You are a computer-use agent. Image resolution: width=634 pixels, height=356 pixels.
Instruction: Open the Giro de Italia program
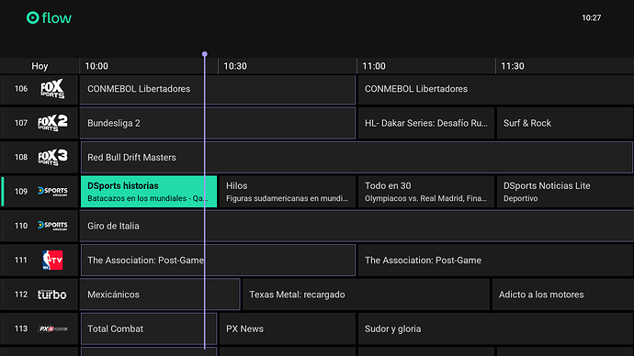point(357,226)
